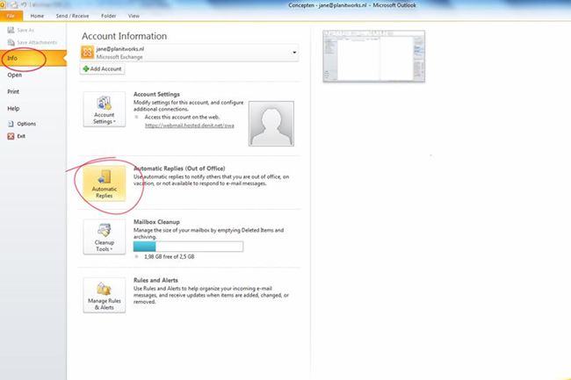The height and width of the screenshot is (380, 571).
Task: Open Automatic Replies button
Action: pos(105,183)
